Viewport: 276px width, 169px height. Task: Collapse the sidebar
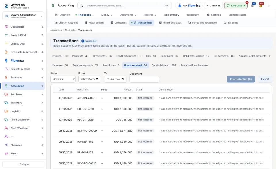click(23, 164)
